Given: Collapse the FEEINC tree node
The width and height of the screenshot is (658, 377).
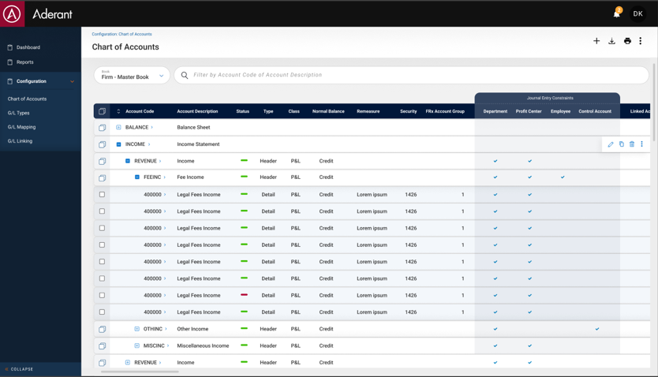Looking at the screenshot, I should (136, 177).
